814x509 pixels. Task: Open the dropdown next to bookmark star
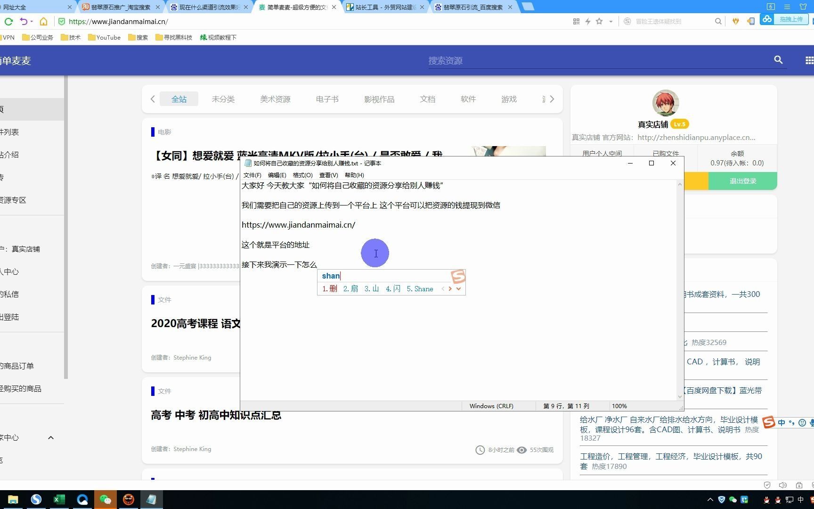(x=611, y=21)
